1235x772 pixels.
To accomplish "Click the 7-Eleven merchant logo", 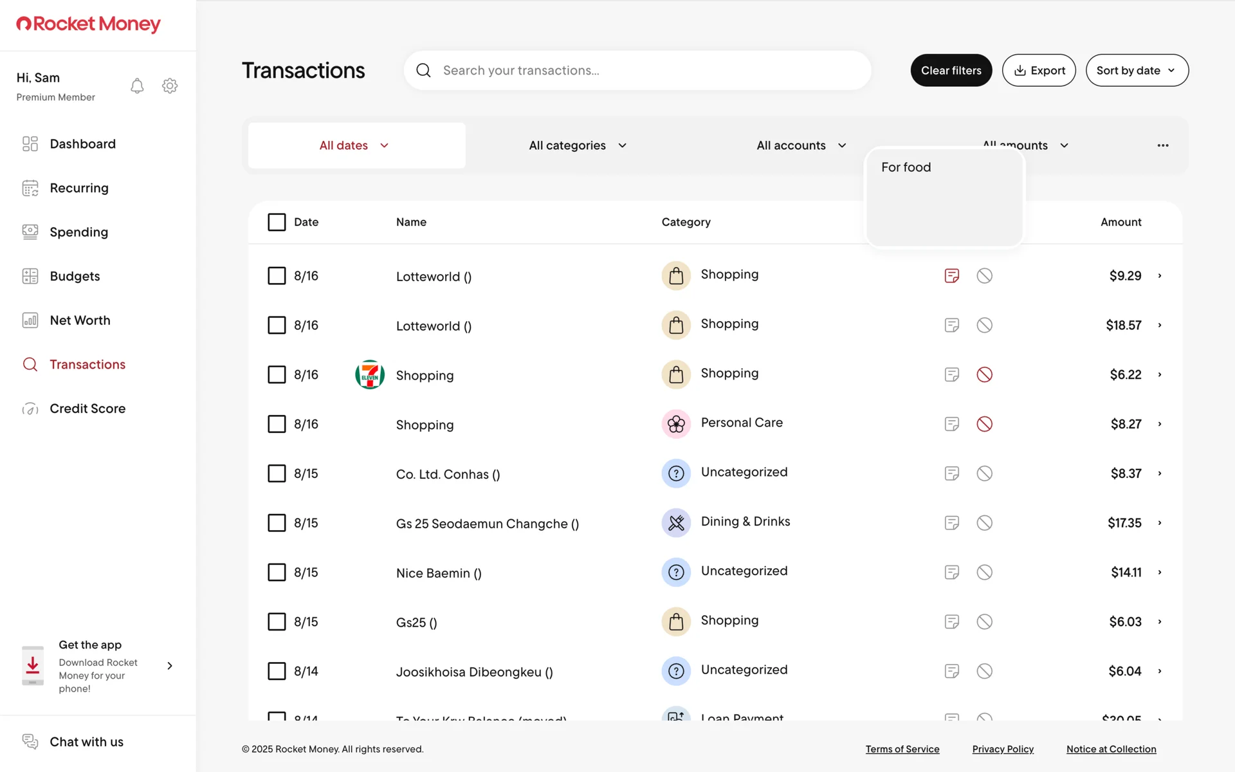I will [x=370, y=374].
